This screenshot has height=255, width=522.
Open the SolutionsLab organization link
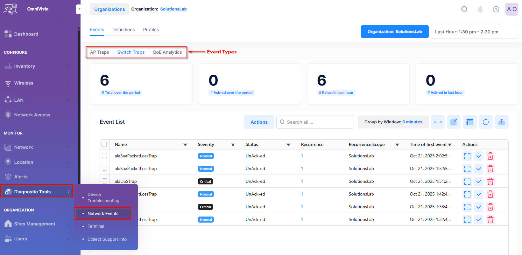coord(173,9)
